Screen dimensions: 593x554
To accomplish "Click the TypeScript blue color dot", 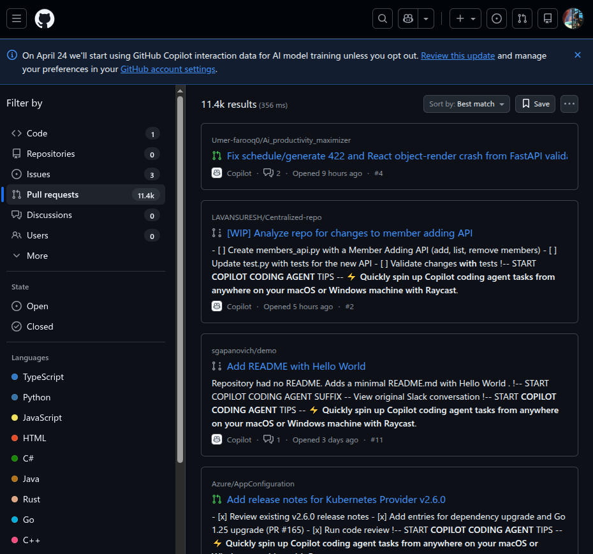I will 15,377.
